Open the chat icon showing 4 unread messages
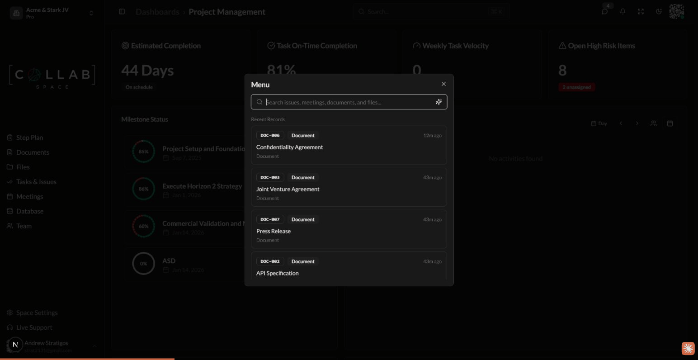 [x=604, y=12]
